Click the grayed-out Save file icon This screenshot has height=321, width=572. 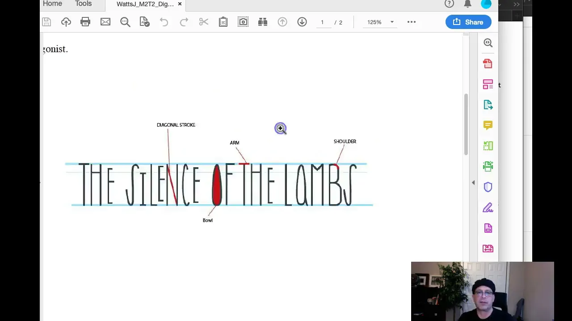pyautogui.click(x=46, y=22)
